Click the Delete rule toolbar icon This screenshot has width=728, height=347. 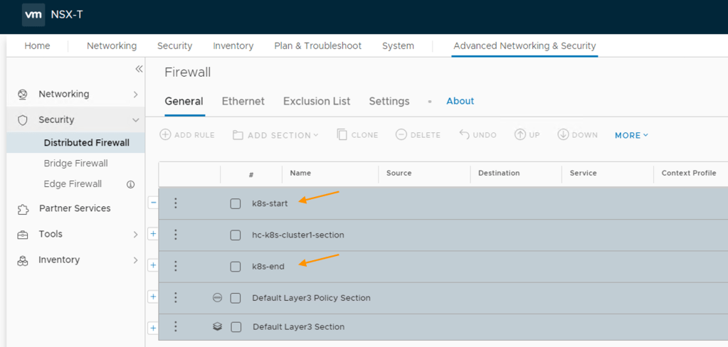click(x=401, y=134)
